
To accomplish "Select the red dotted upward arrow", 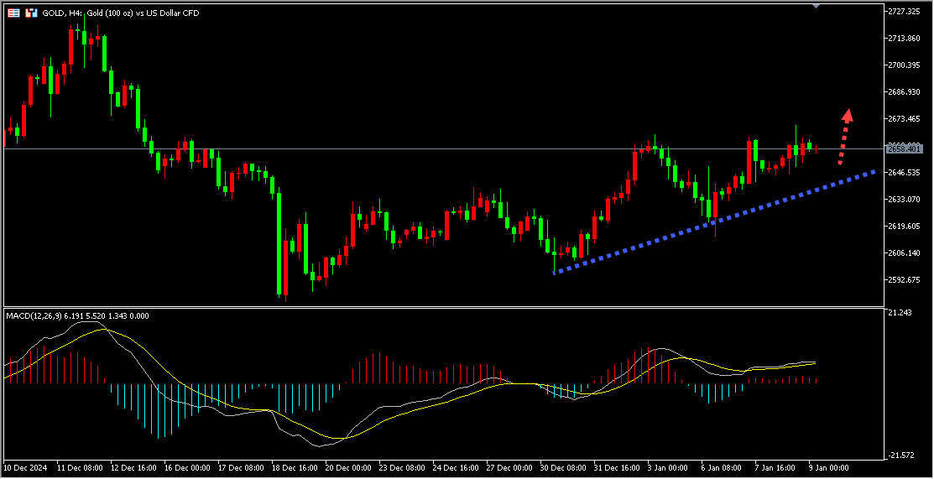I will 845,135.
